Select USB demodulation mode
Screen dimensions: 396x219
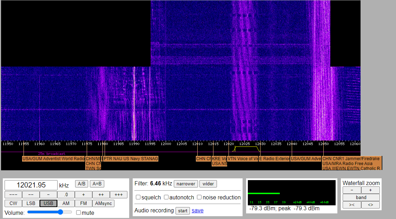[x=48, y=203]
